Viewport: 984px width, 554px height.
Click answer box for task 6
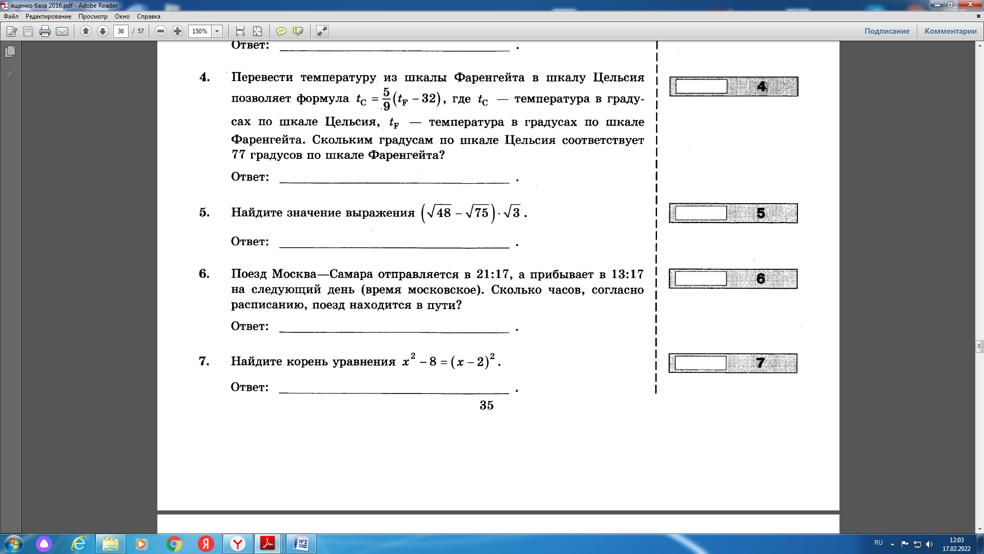(701, 279)
